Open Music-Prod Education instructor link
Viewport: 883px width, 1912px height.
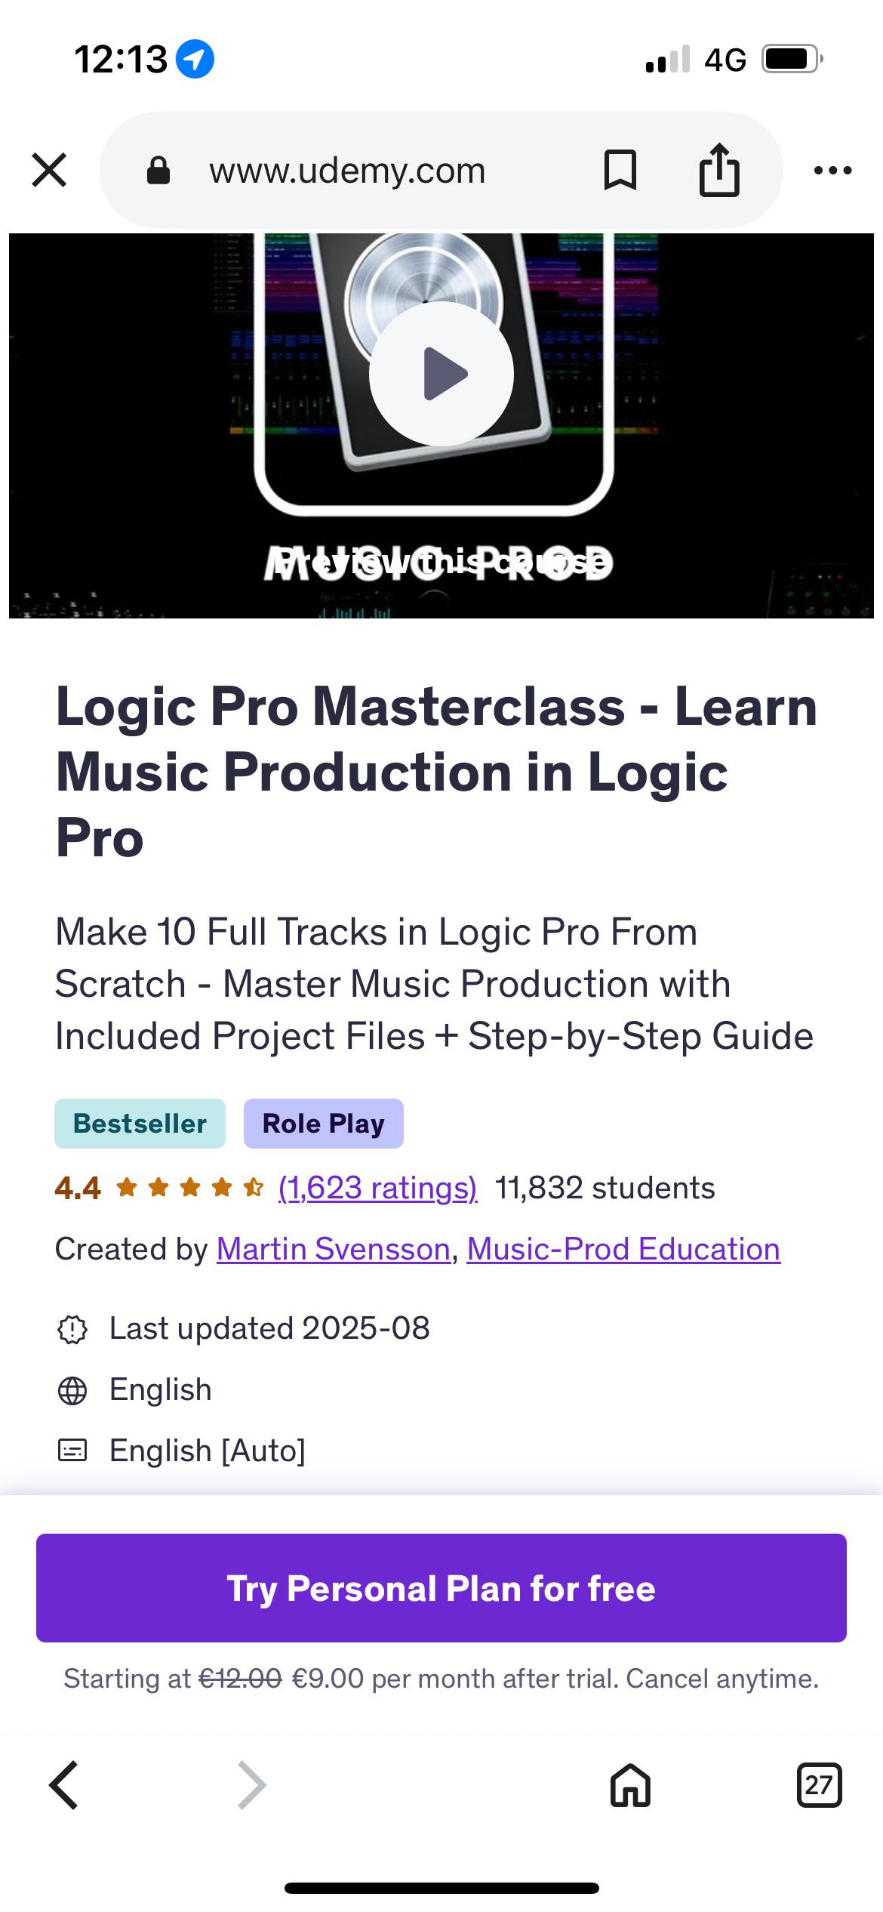pyautogui.click(x=623, y=1249)
